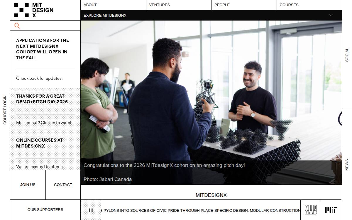Screen dimensions: 352x220
Task: Click the MIT Design X logo
Action: click(x=34, y=10)
